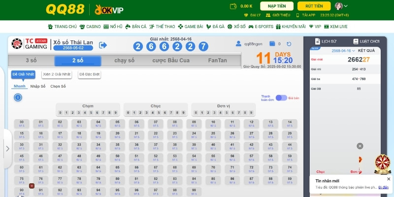The width and height of the screenshot is (394, 197).
Task: Click the user icon next to qq88ngon
Action: [238, 44]
